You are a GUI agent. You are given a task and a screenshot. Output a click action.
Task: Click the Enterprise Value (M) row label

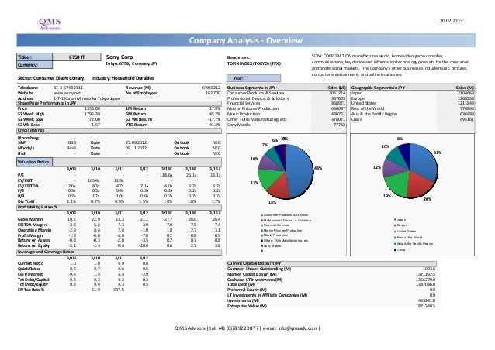pos(247,306)
